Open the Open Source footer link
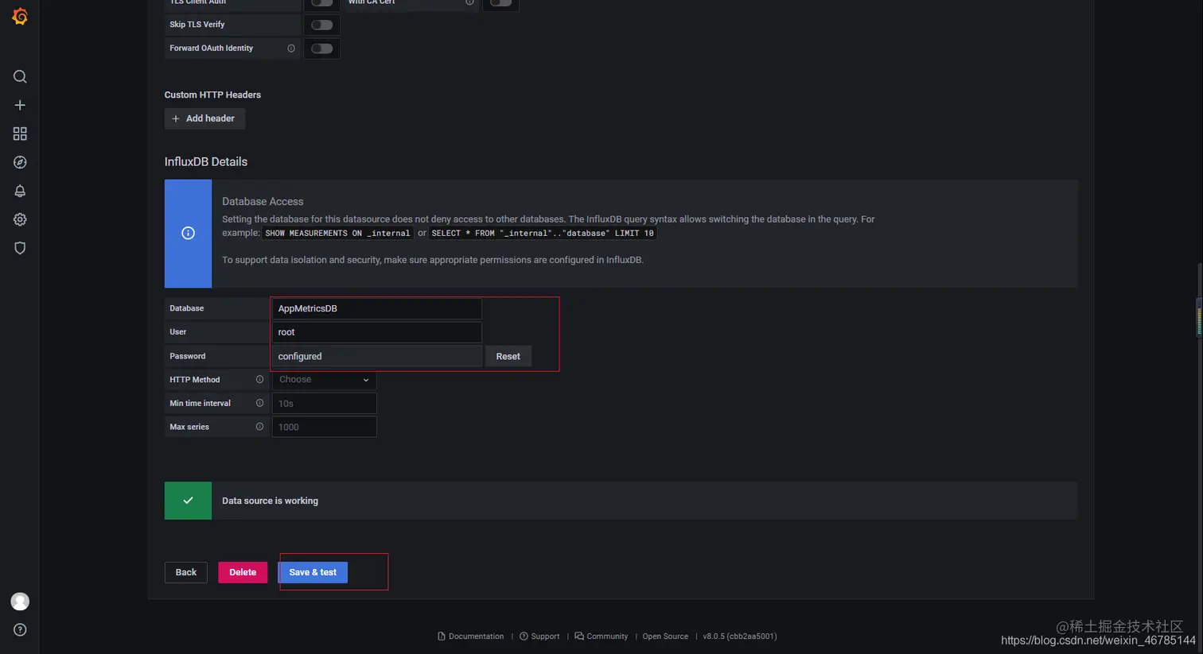Viewport: 1203px width, 654px height. 665,637
